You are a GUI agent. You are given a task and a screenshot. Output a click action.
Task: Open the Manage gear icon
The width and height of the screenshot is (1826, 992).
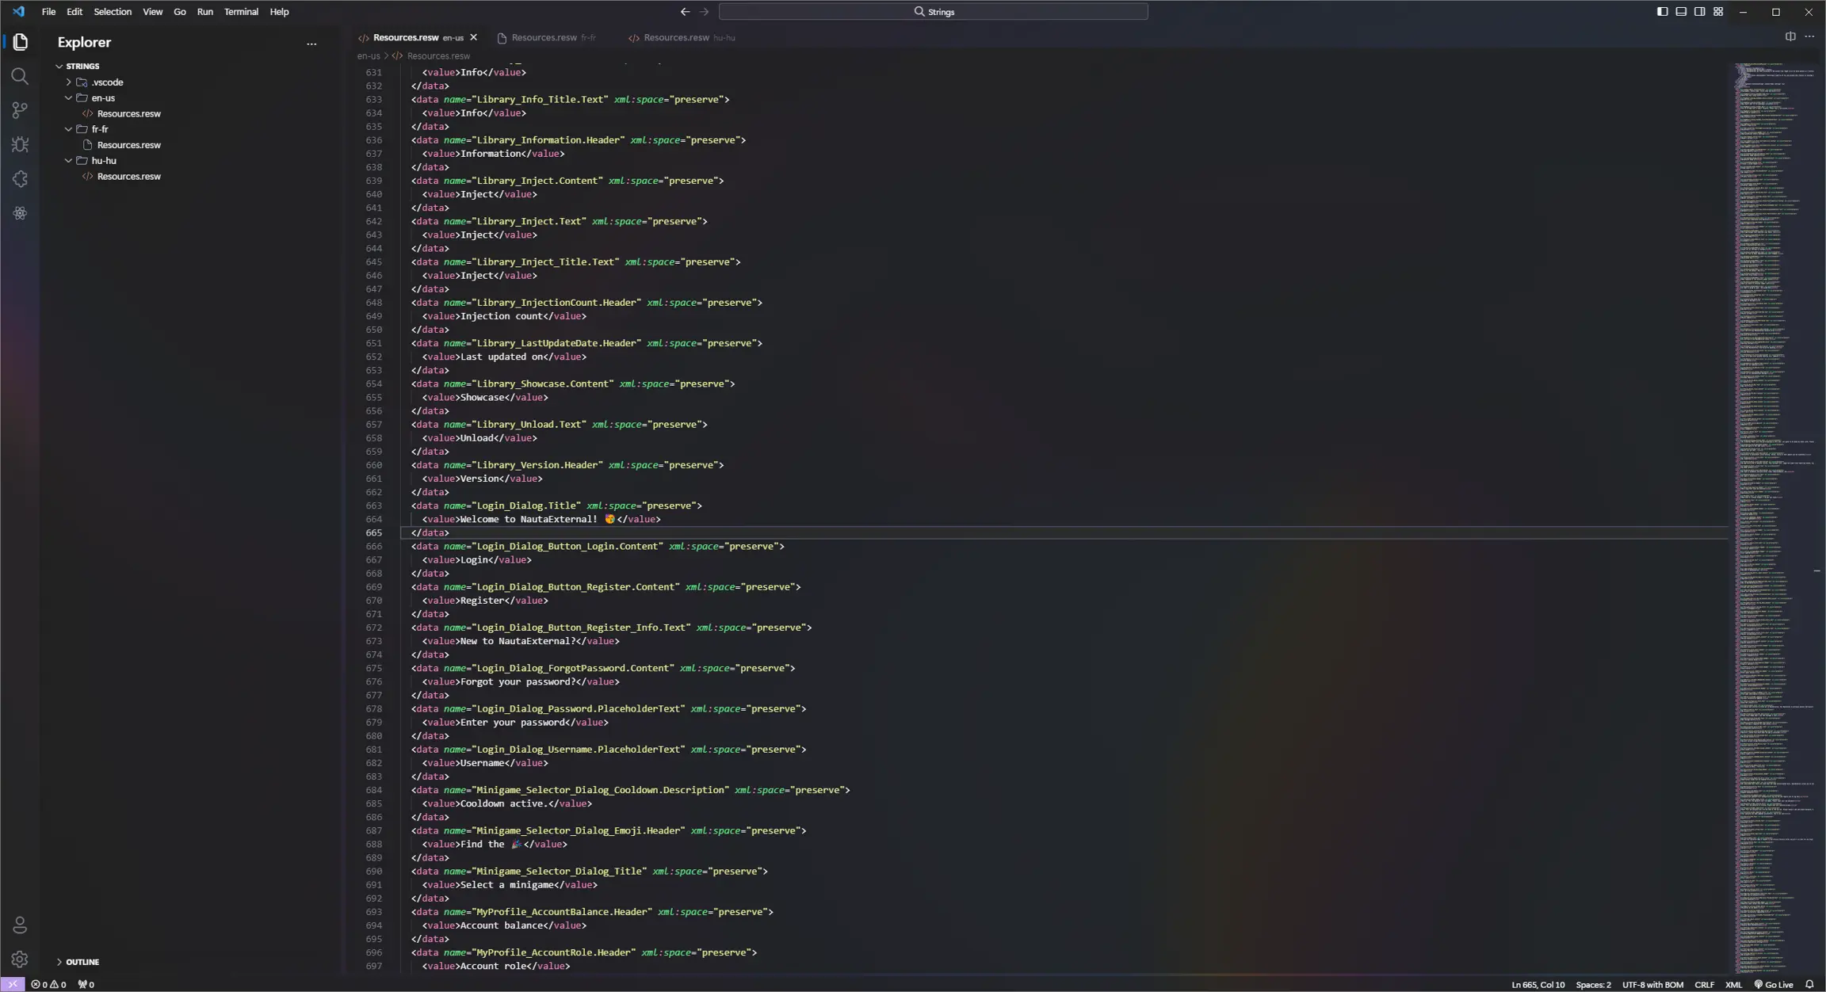(20, 960)
